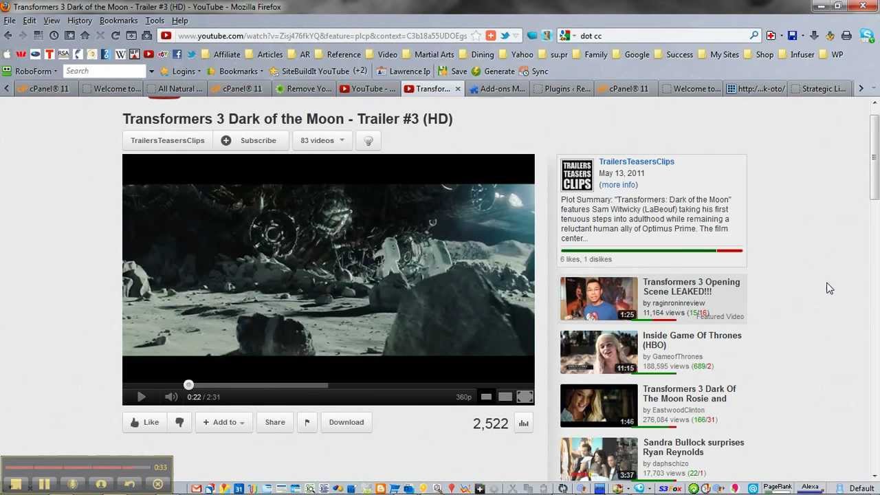This screenshot has width=880, height=495.
Task: Open the YouTube bookmark icon on bookmarks bar
Action: [148, 54]
